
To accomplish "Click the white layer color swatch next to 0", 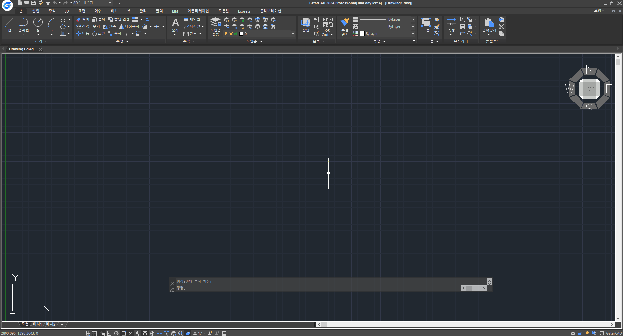I will 241,34.
